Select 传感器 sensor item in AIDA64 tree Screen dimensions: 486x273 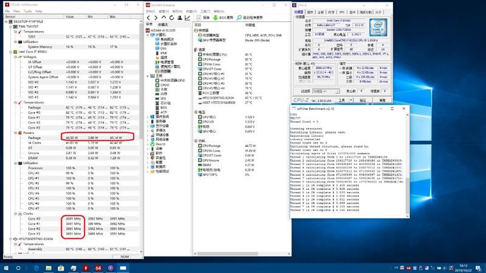pos(166,71)
